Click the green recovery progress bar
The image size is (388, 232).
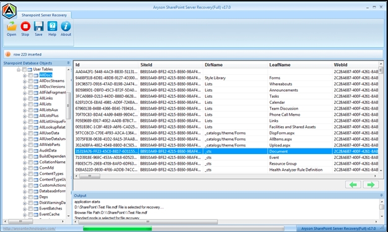coord(118,228)
